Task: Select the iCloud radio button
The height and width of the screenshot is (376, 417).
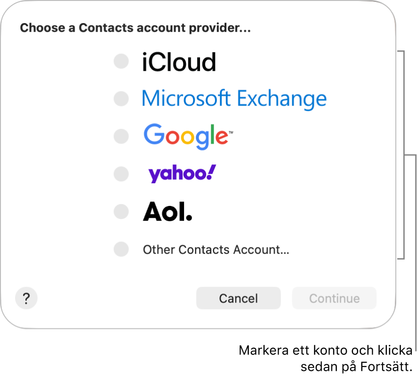Action: pyautogui.click(x=121, y=61)
